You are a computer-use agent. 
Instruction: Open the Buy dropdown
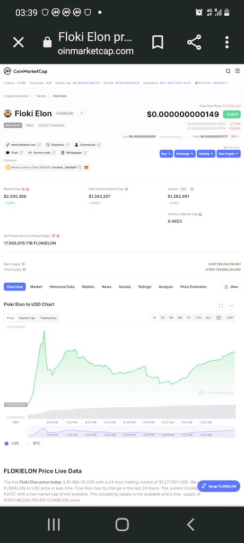(167, 154)
